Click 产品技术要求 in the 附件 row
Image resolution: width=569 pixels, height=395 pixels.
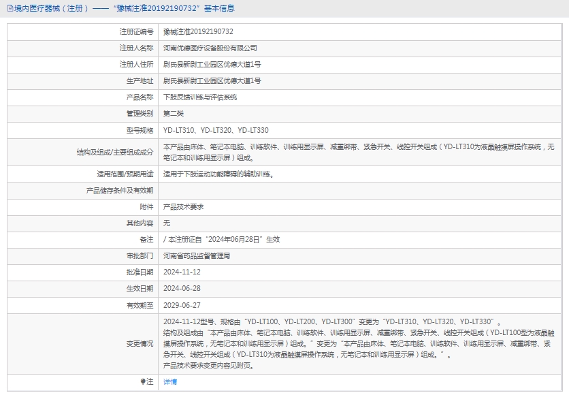click(184, 207)
